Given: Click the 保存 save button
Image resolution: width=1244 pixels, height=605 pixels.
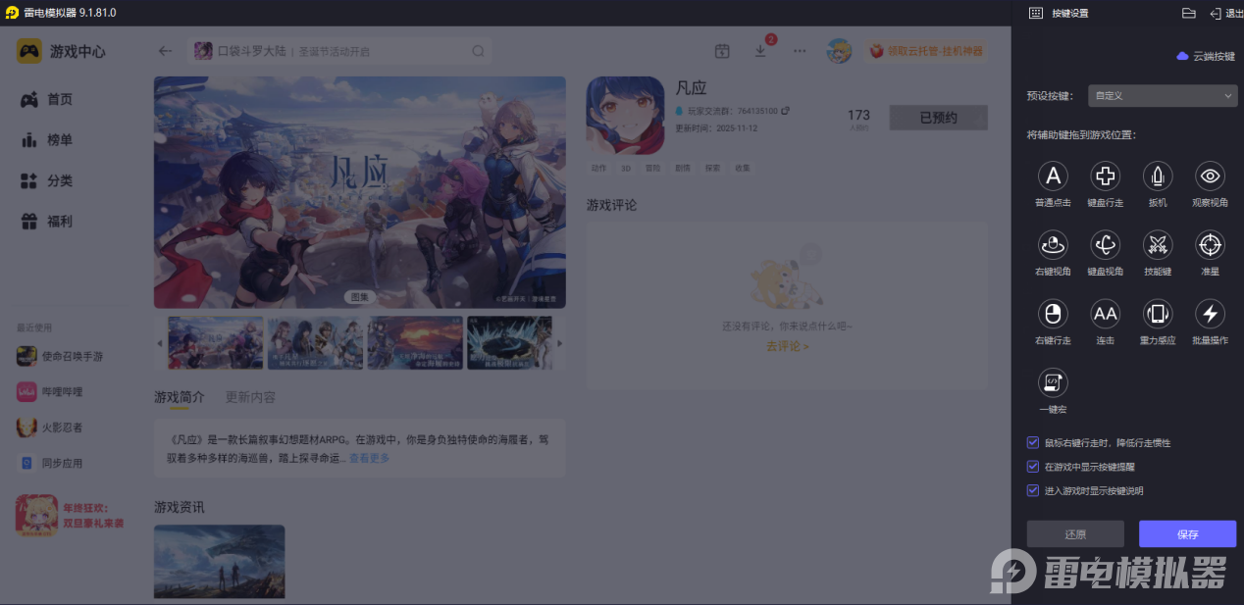Looking at the screenshot, I should pos(1187,534).
